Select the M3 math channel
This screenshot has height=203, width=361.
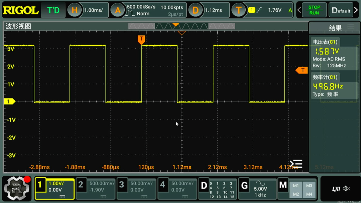tap(309, 186)
